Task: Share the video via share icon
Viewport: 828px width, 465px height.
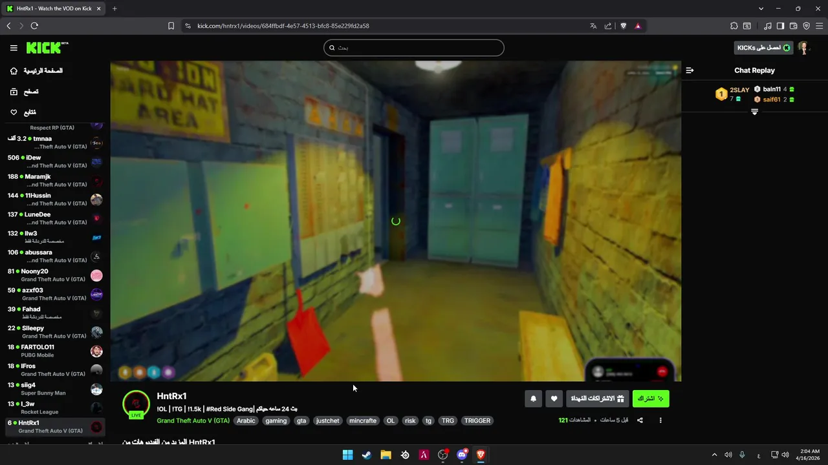Action: tap(640, 420)
